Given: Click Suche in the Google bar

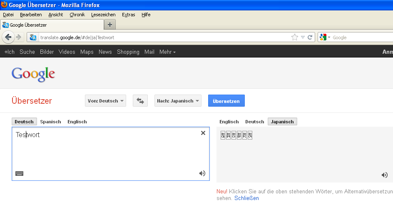Looking at the screenshot, I should 27,52.
